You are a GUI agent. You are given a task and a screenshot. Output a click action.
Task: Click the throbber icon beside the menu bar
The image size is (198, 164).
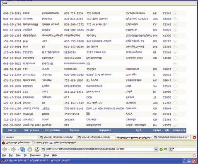tap(194, 155)
